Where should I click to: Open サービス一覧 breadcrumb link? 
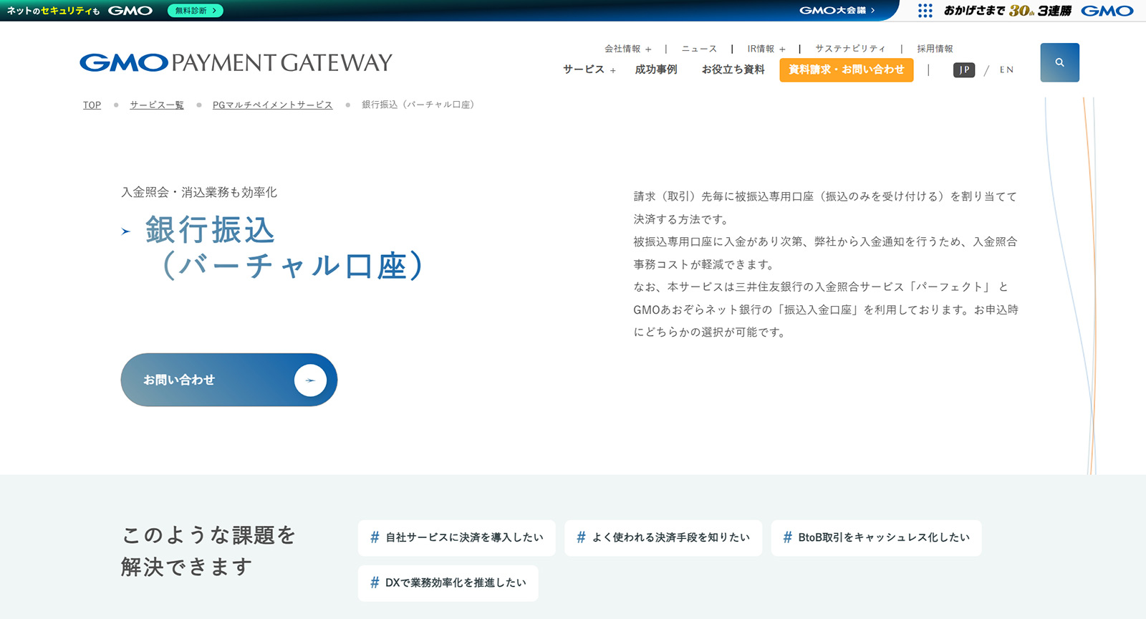pyautogui.click(x=157, y=105)
